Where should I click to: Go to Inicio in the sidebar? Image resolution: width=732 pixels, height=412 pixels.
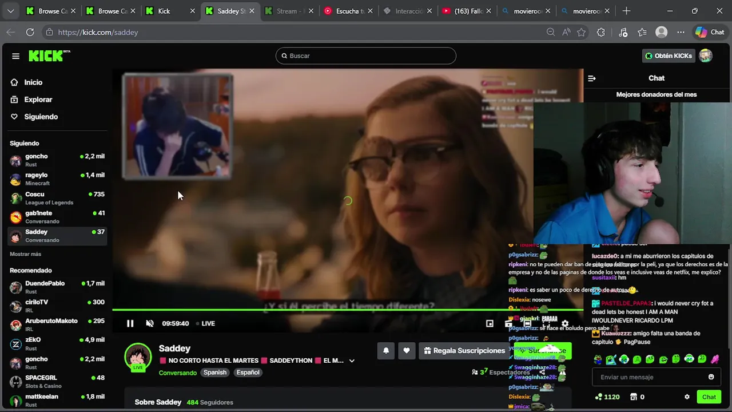[33, 82]
